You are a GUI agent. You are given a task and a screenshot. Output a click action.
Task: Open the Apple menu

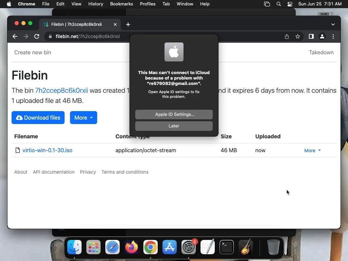pyautogui.click(x=9, y=4)
